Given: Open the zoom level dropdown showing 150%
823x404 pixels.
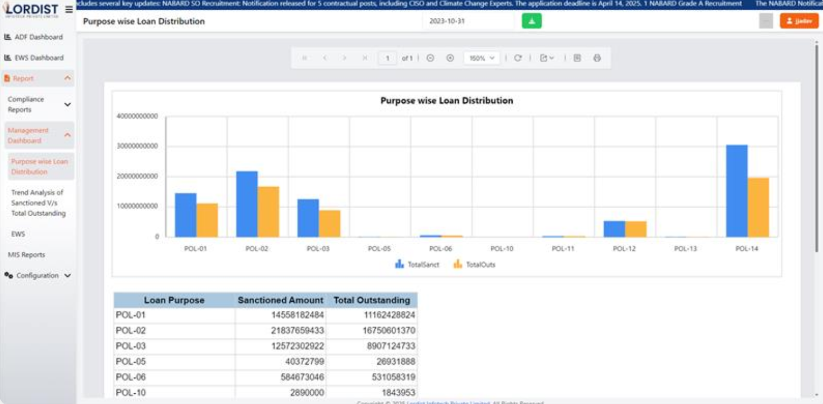Looking at the screenshot, I should click(x=482, y=58).
